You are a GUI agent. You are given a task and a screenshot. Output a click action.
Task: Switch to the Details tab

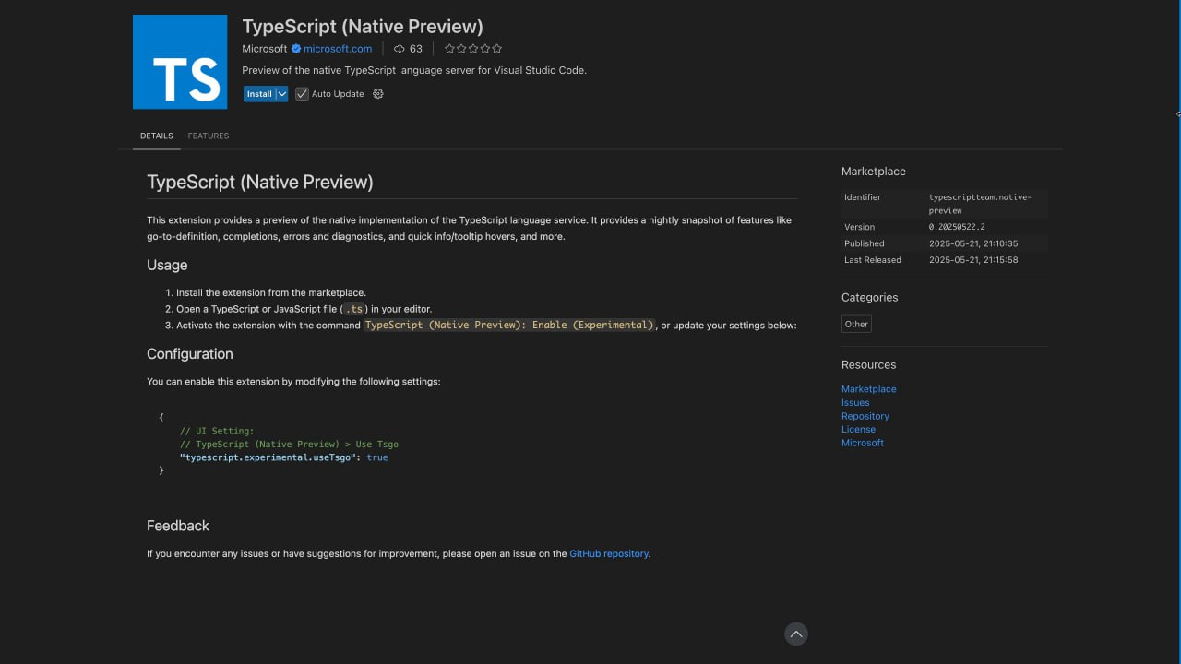point(156,136)
